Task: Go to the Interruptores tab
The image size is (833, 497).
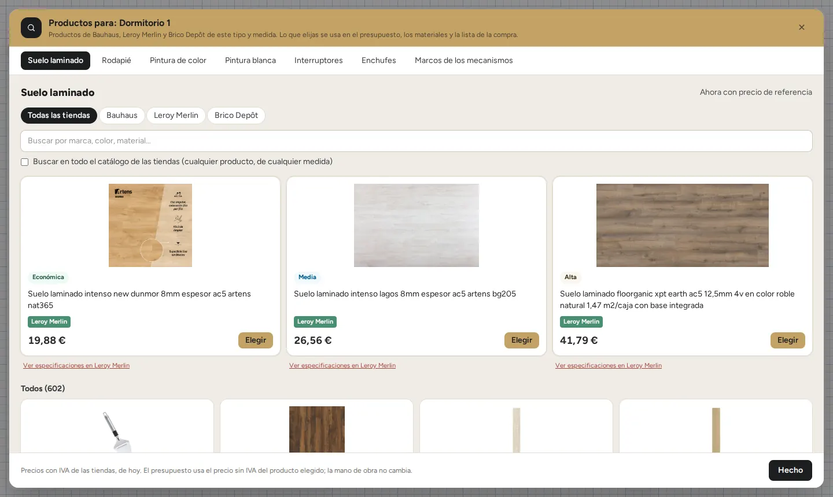Action: pyautogui.click(x=319, y=61)
